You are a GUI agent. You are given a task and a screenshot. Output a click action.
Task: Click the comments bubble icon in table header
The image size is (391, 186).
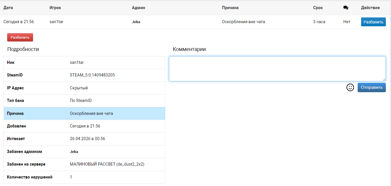click(x=346, y=8)
